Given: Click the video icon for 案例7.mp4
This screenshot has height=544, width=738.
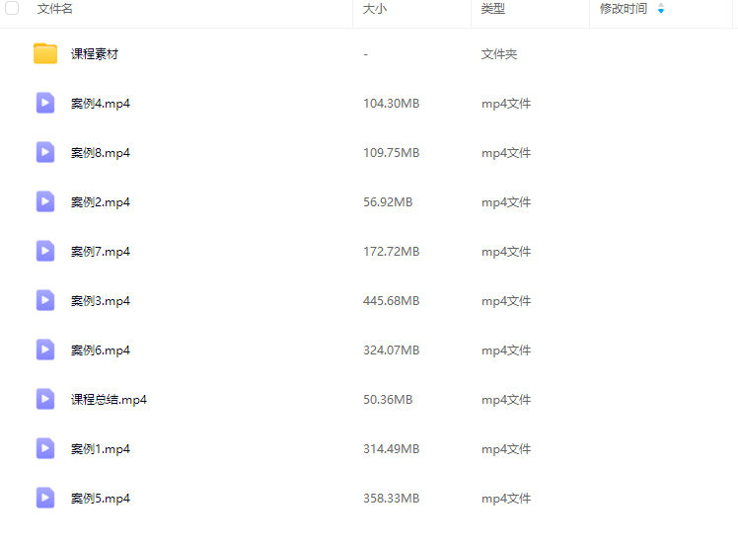Looking at the screenshot, I should click(45, 251).
